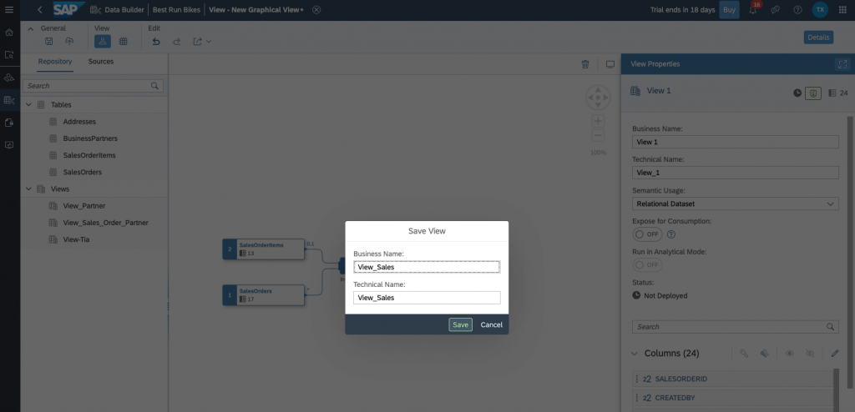Open the Data Integration Monitor sidebar icon
The image size is (855, 412).
[8, 145]
